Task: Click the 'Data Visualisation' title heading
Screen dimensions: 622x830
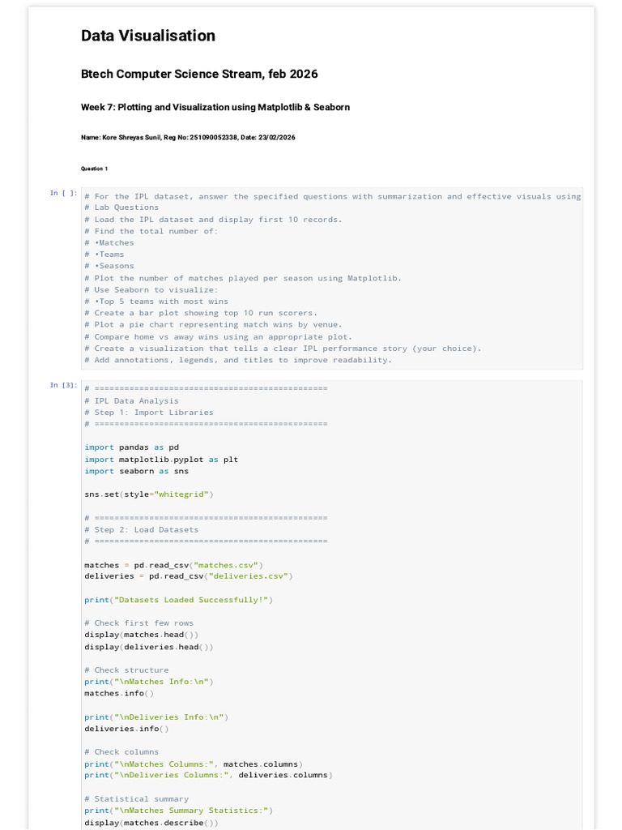Action: coord(148,36)
